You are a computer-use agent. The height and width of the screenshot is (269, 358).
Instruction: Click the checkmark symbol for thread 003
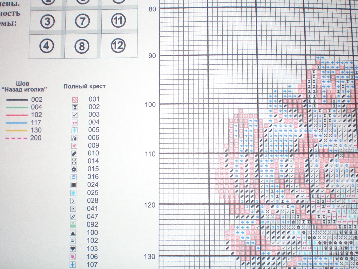coord(74,115)
